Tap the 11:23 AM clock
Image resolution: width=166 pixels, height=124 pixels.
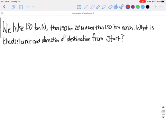coord(5,1)
